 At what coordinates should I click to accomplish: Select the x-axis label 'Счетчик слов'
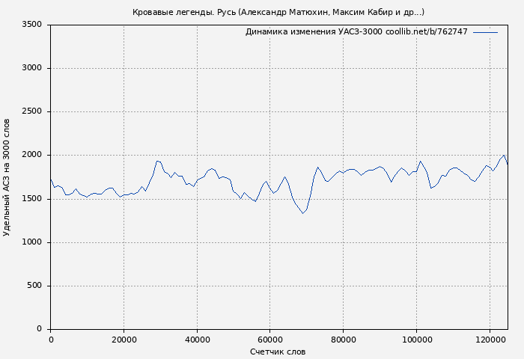pyautogui.click(x=278, y=352)
